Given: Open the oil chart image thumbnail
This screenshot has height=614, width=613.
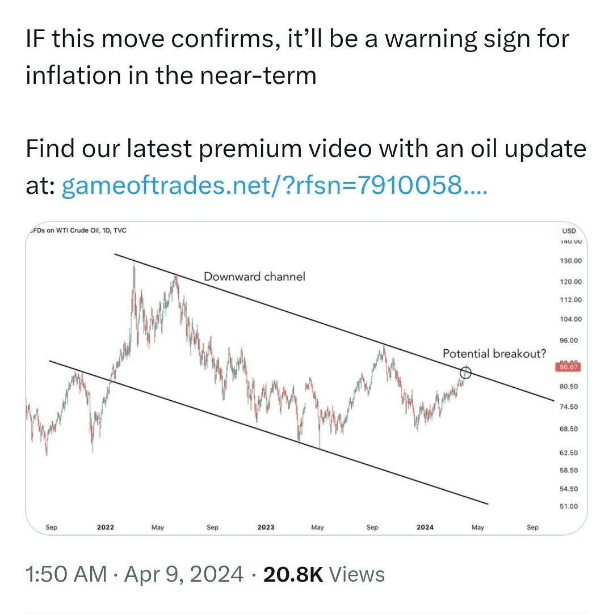Looking at the screenshot, I should tap(306, 378).
